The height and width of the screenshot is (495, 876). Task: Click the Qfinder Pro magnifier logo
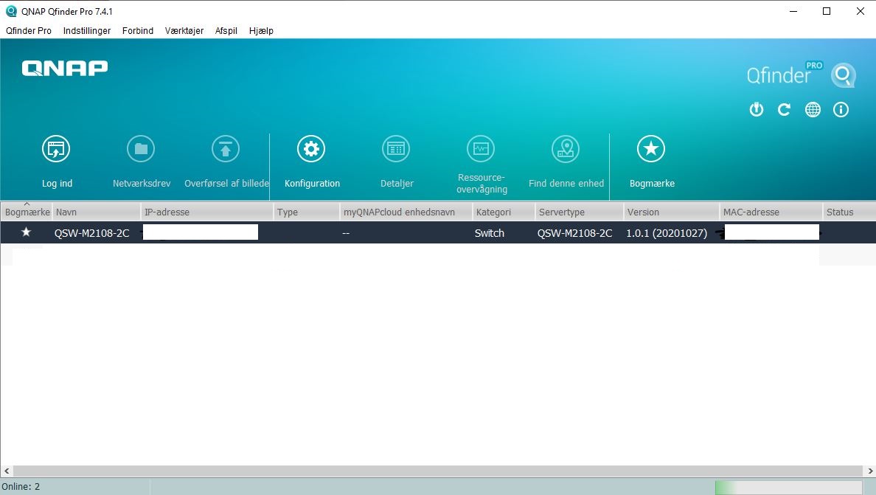click(843, 75)
